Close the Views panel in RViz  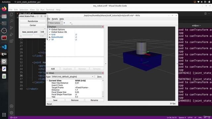[103, 73]
